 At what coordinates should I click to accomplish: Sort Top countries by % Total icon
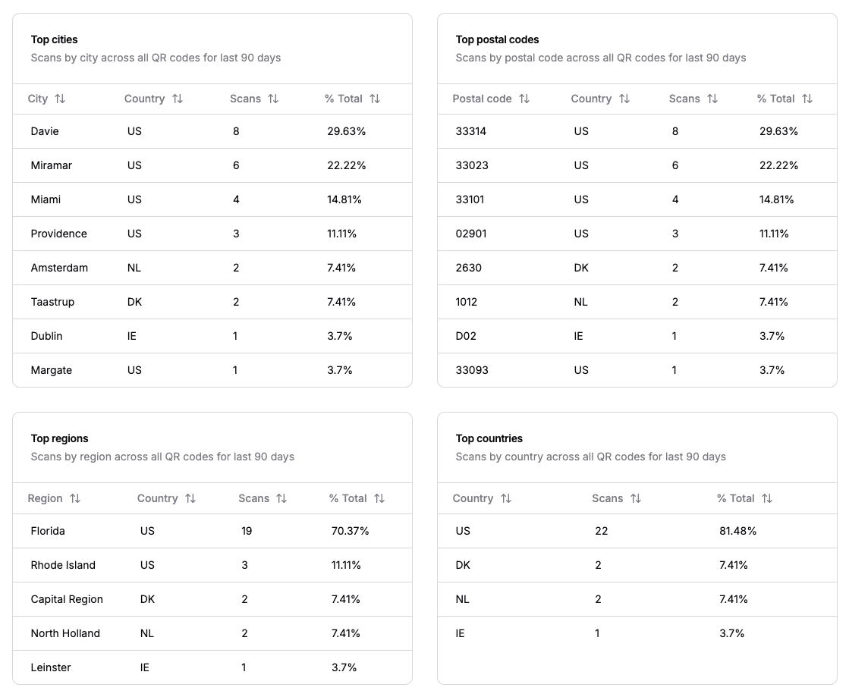pos(767,498)
